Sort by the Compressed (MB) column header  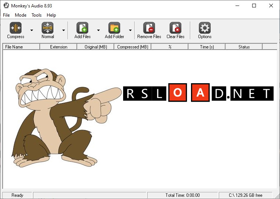click(x=132, y=47)
